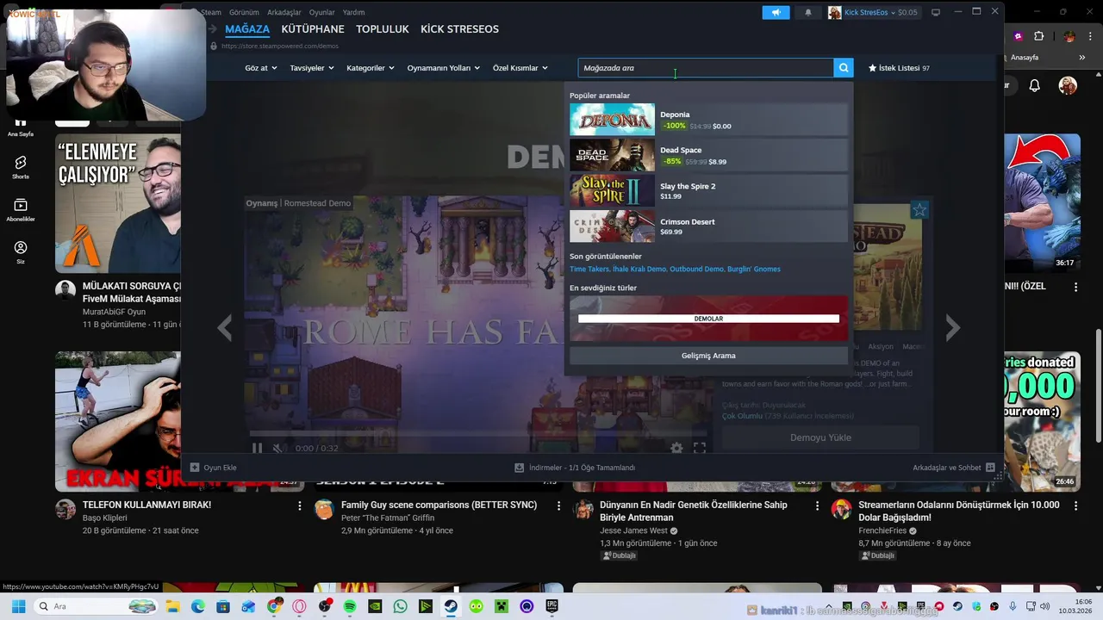The height and width of the screenshot is (620, 1103).
Task: Open the Steam menu
Action: [x=211, y=12]
